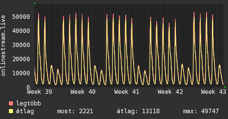Click the Week 42 axis label
Screen dimensions: 228x119
coord(170,92)
